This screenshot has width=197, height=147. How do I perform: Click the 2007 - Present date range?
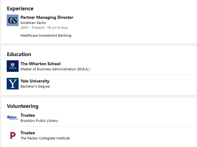coord(32,27)
